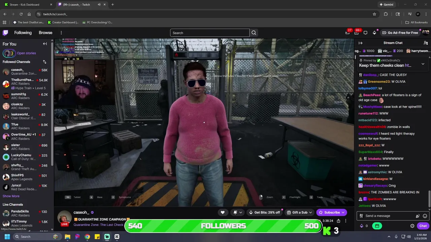Open Quarantine Zone: The Last Check link
This screenshot has width=431, height=242.
pos(98,225)
